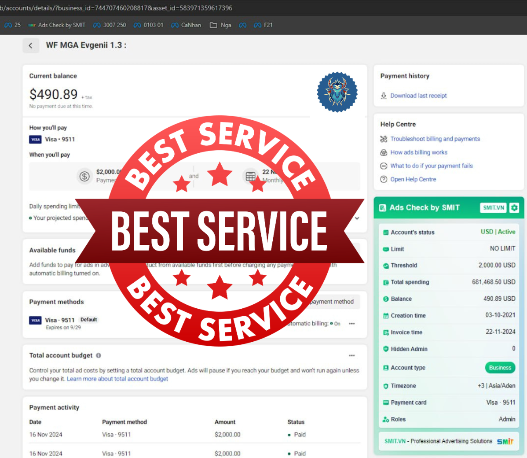Click the $490.89 current balance amount
This screenshot has width=527, height=458.
pos(53,94)
